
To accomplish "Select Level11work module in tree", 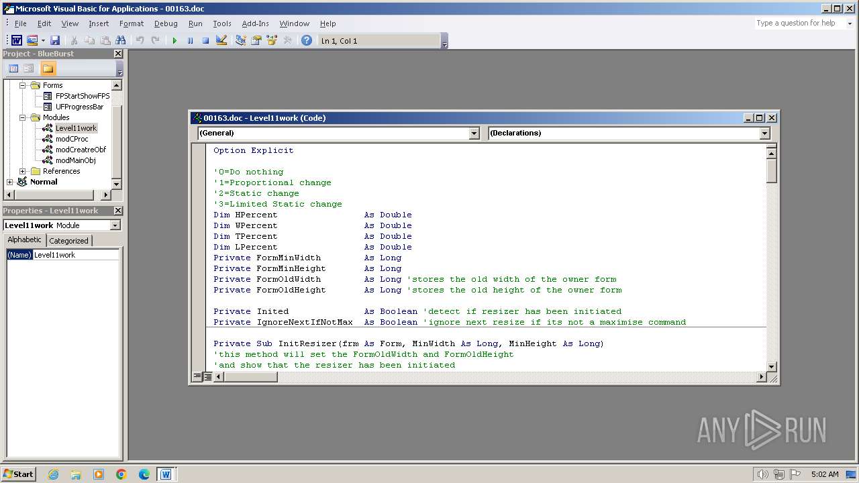I will (x=76, y=128).
